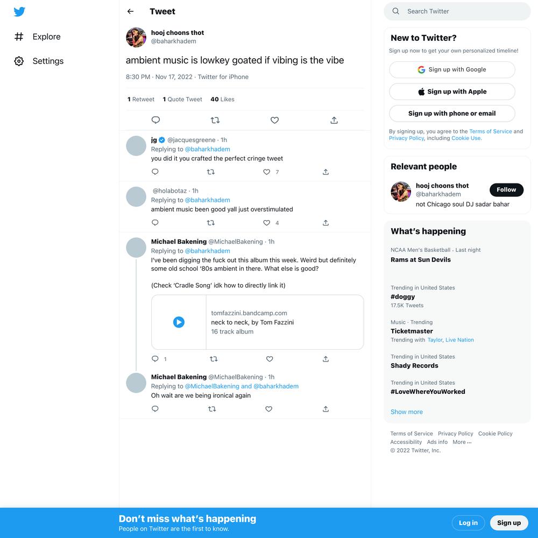This screenshot has height=538, width=538.
Task: Play the neck to neck Bandcamp album
Action: 179,322
